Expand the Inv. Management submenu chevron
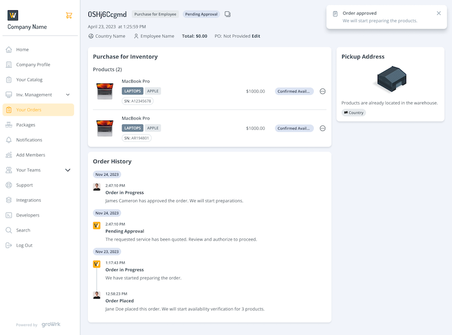The image size is (452, 335). 68,95
